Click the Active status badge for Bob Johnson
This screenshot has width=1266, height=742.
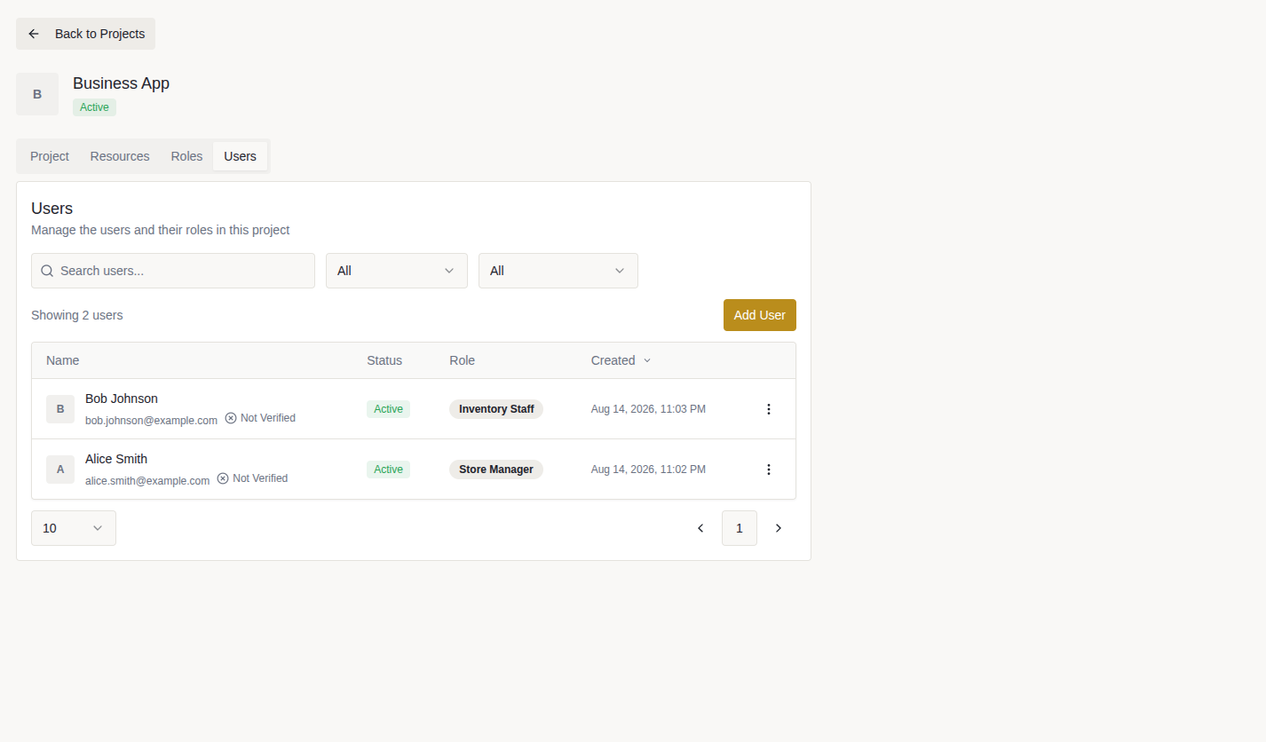click(x=388, y=409)
